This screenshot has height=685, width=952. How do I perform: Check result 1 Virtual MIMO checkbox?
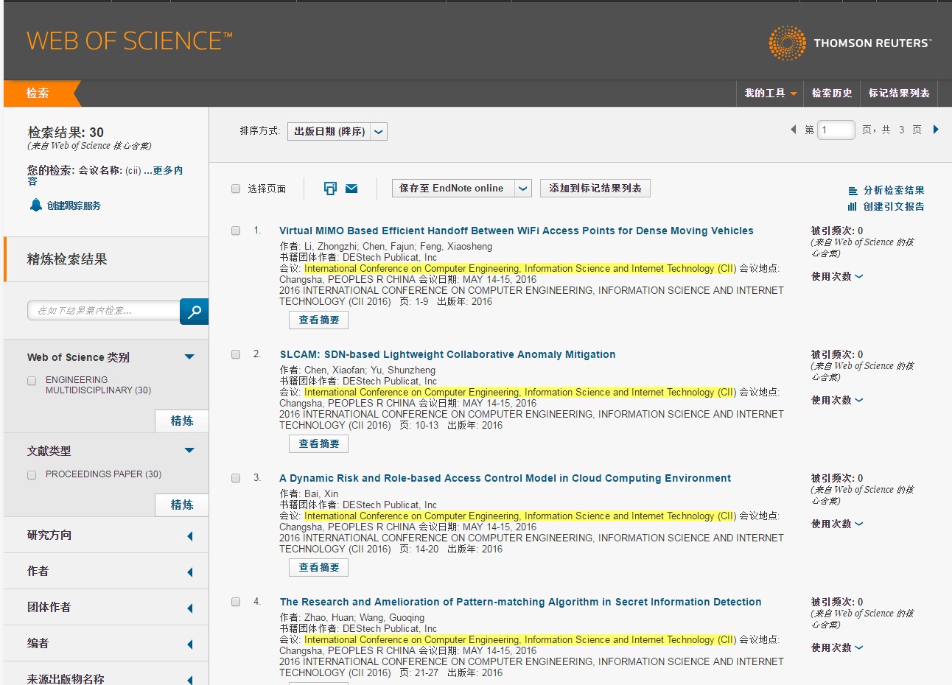236,231
